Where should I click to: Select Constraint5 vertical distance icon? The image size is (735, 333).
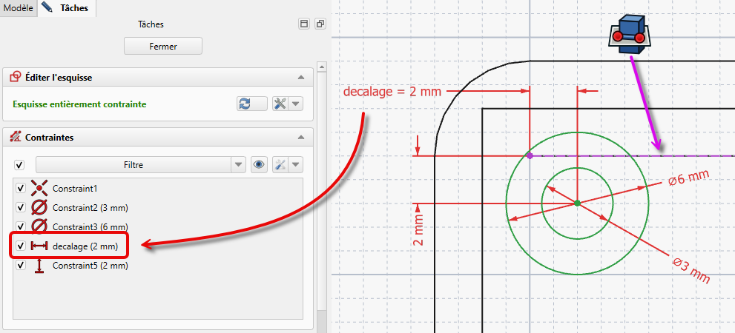39,266
